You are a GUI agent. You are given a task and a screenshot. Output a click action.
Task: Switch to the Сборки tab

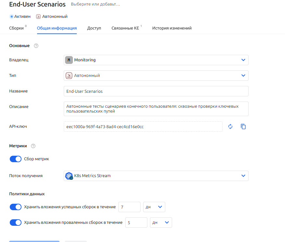click(x=16, y=28)
